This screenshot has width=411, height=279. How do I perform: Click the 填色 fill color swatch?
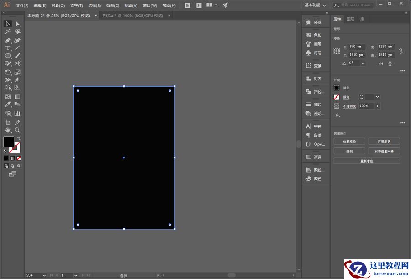click(337, 87)
